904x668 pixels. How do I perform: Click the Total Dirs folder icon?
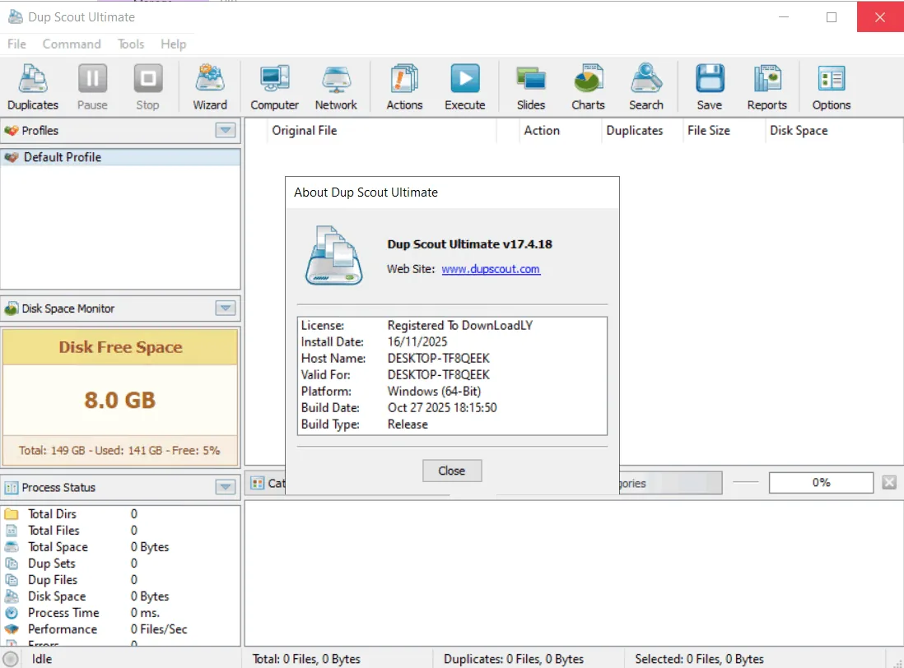click(x=12, y=513)
